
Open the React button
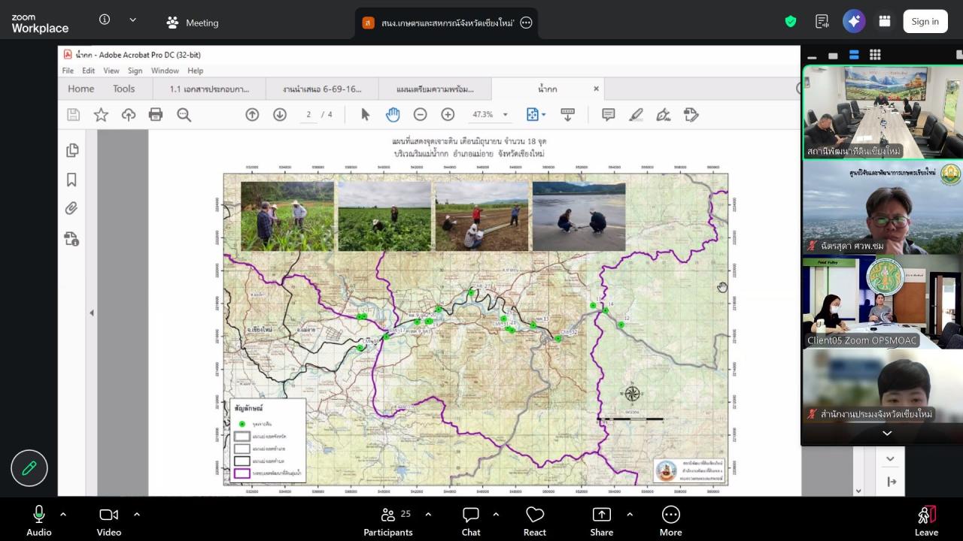535,521
